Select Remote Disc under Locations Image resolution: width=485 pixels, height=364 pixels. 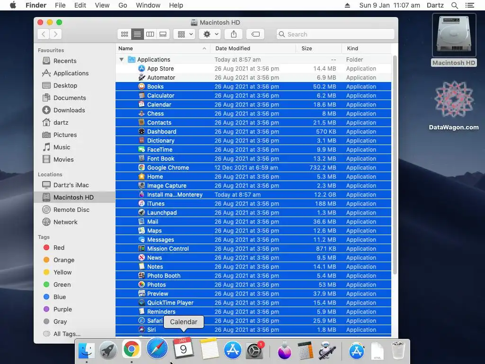coord(71,210)
